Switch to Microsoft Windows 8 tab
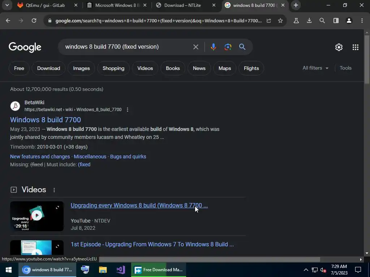 click(x=117, y=5)
